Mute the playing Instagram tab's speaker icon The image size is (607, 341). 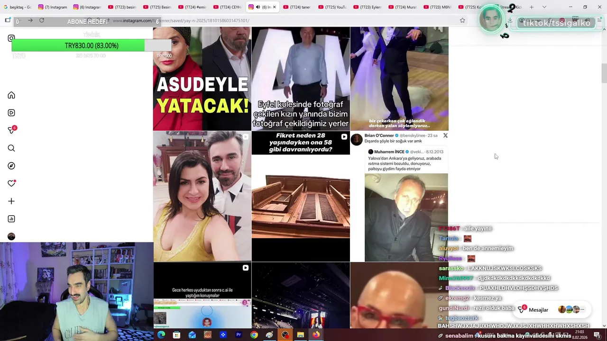point(258,7)
